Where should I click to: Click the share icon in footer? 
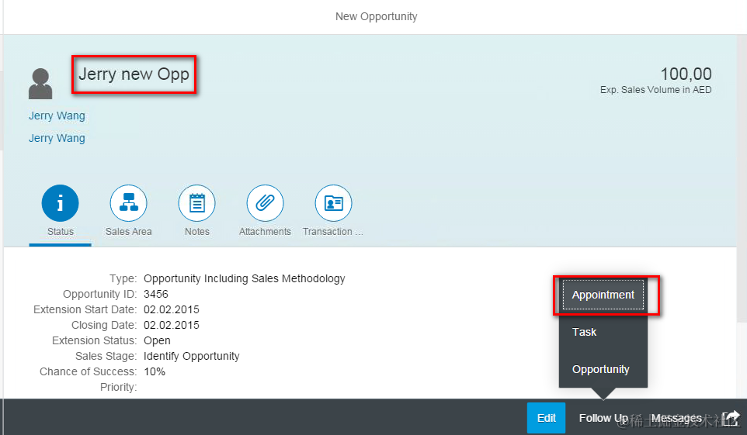(x=731, y=418)
